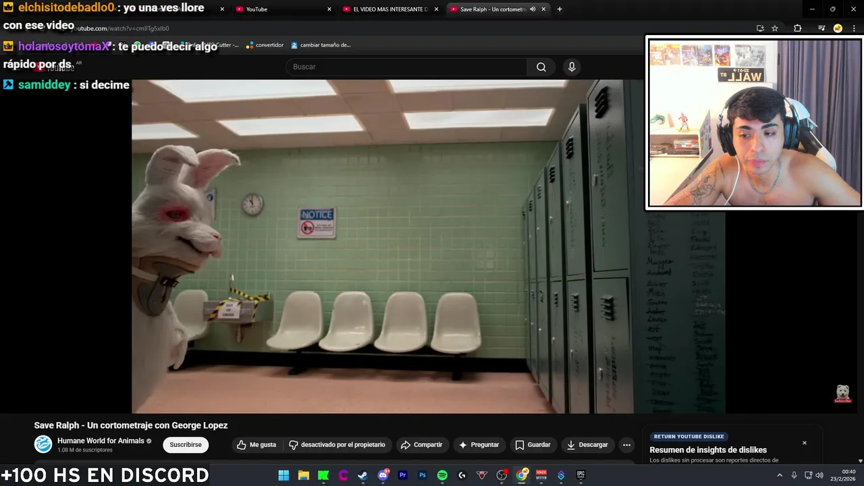Open the cambiar tamaño de bookmark
This screenshot has width=864, height=486.
coord(321,45)
